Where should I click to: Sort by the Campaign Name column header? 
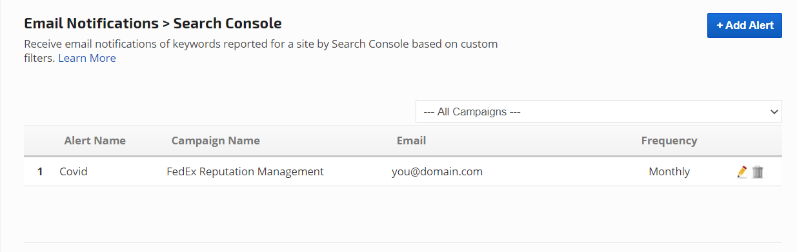point(216,141)
